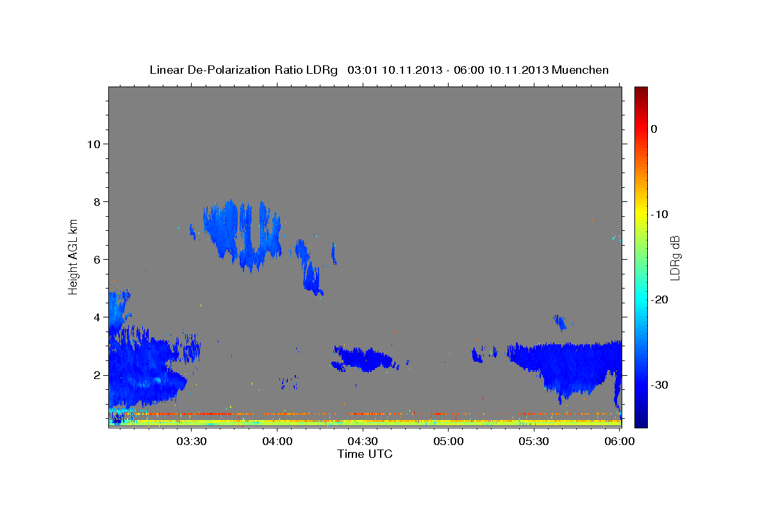Click the colorbar label '0'
769x513 pixels.
point(654,129)
